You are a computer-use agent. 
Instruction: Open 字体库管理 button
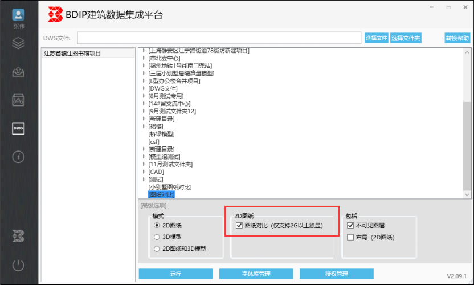pos(256,274)
